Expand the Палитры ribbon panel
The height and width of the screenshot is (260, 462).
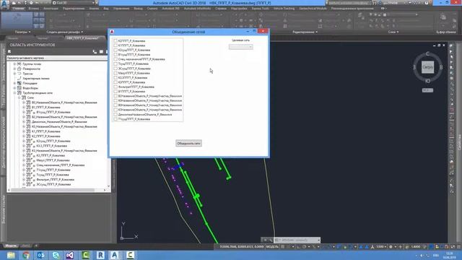tap(22, 32)
